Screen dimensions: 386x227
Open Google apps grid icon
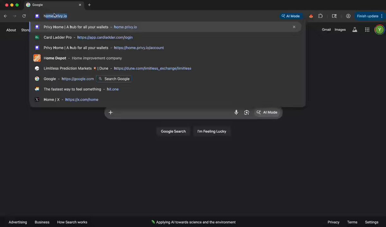click(x=367, y=30)
